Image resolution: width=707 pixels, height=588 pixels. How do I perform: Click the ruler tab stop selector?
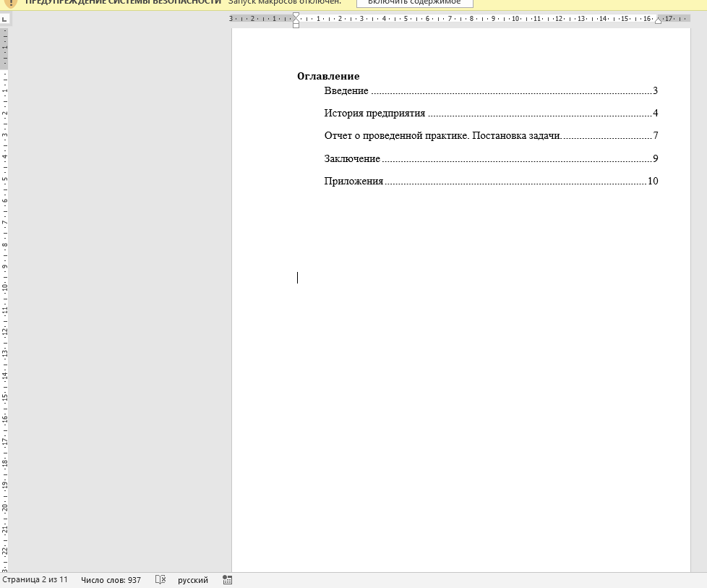pos(4,19)
